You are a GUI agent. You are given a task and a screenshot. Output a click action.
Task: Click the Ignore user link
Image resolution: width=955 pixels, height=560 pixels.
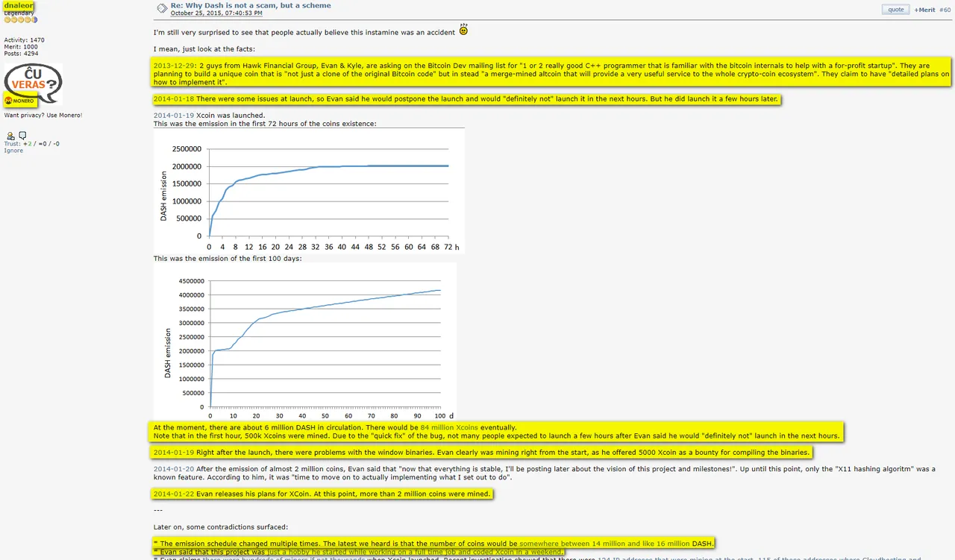click(x=13, y=151)
